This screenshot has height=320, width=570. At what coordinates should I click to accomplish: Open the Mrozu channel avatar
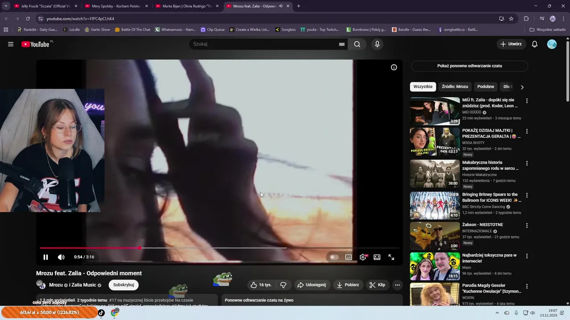tap(41, 285)
